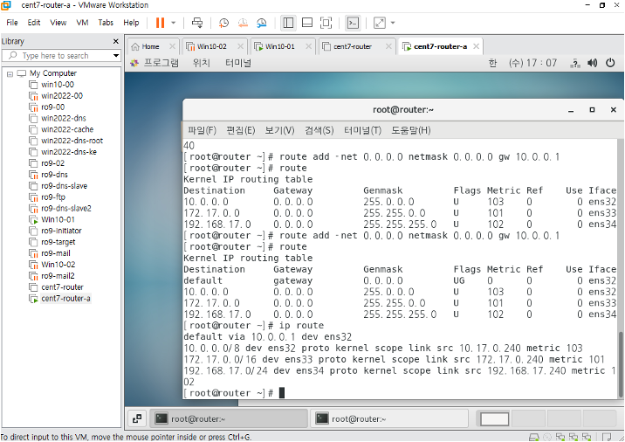This screenshot has height=442, width=625.
Task: Open the terminal 터미널(T) menu
Action: (363, 130)
